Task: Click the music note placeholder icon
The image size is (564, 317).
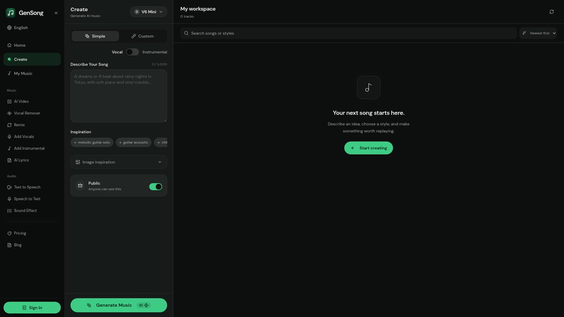Action: click(x=368, y=87)
